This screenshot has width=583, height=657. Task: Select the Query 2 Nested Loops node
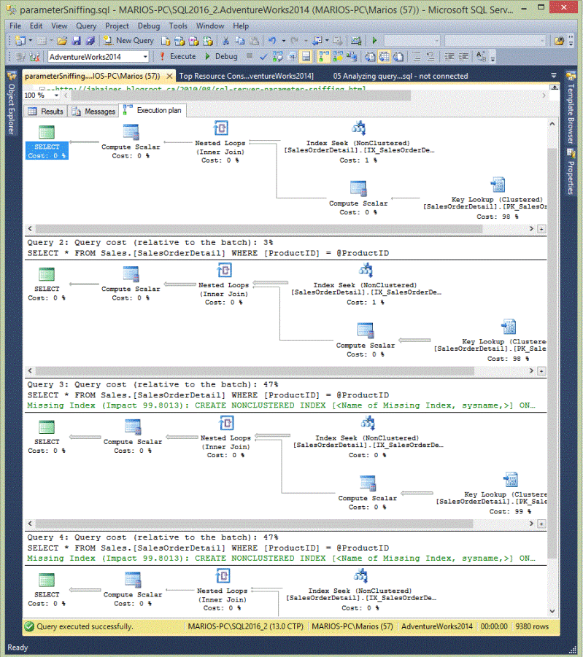coord(223,284)
